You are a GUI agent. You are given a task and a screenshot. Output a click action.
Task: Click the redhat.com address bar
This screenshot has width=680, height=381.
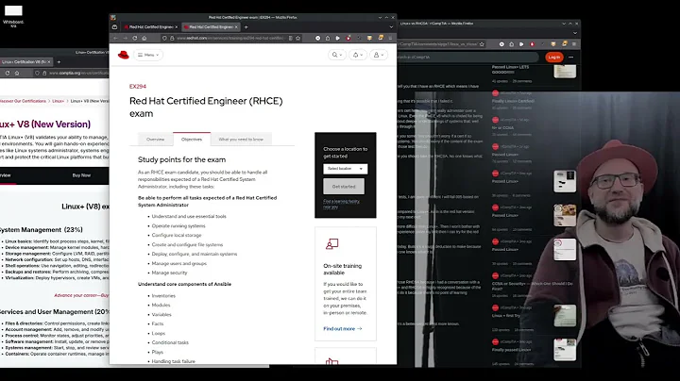(229, 38)
